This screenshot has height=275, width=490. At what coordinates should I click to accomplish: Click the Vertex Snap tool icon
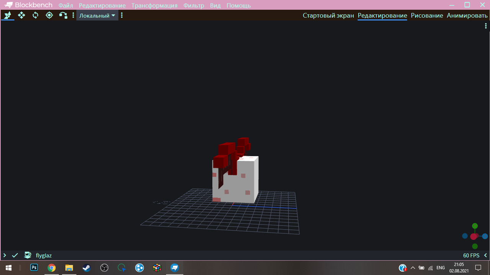63,15
